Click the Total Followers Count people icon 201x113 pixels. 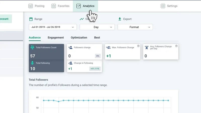pyautogui.click(x=32, y=47)
